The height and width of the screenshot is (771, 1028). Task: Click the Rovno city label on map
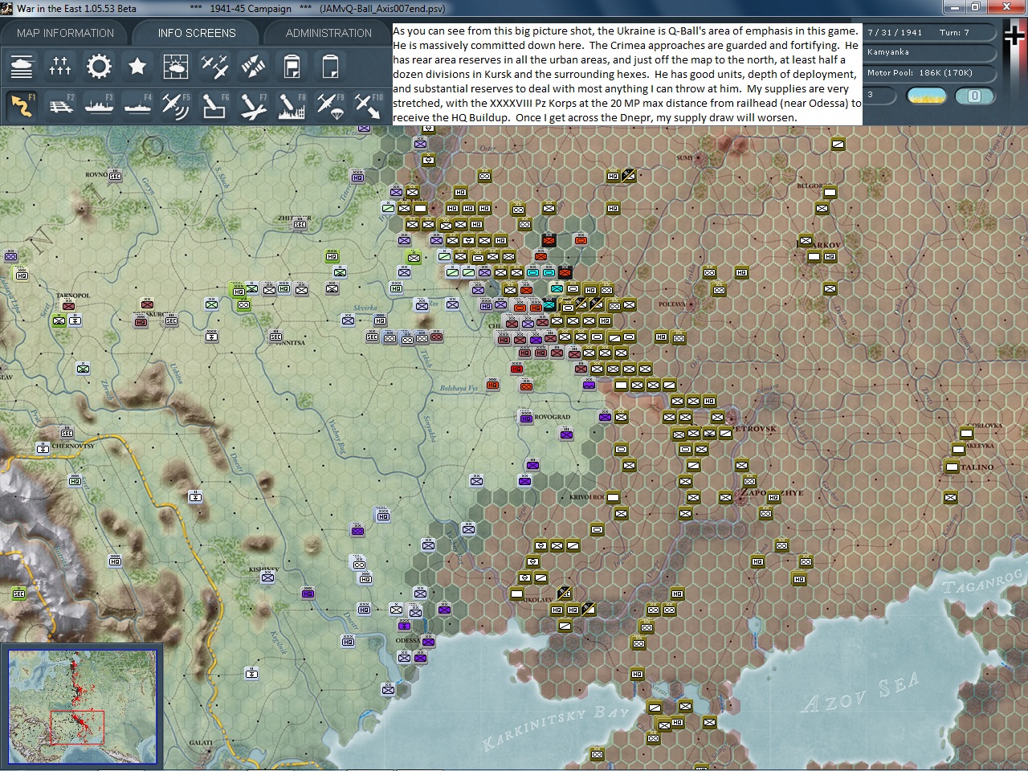click(x=97, y=174)
